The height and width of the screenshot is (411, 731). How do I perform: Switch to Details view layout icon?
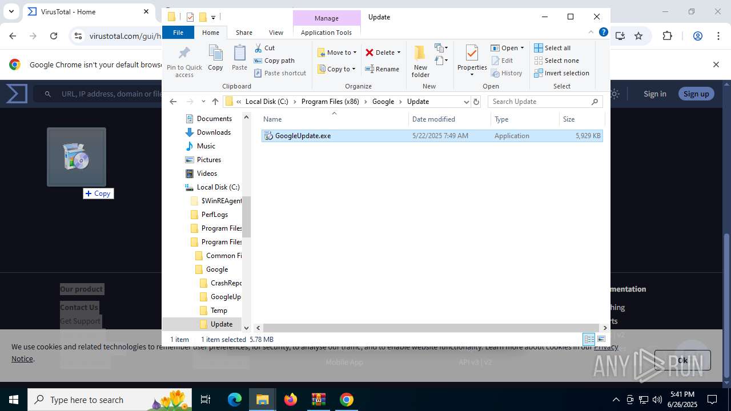tap(589, 339)
